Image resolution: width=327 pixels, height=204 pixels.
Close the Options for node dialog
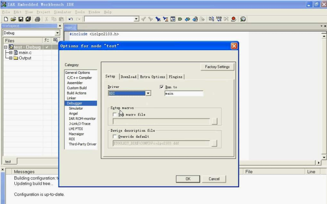point(234,46)
